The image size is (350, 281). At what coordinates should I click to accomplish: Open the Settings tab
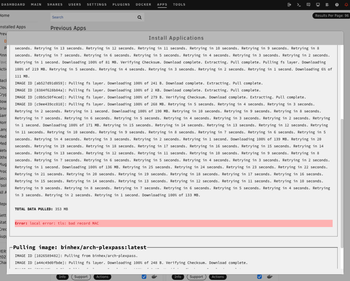pos(97,4)
